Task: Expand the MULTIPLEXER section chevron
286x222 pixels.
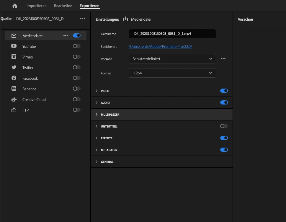Action: coord(97,114)
